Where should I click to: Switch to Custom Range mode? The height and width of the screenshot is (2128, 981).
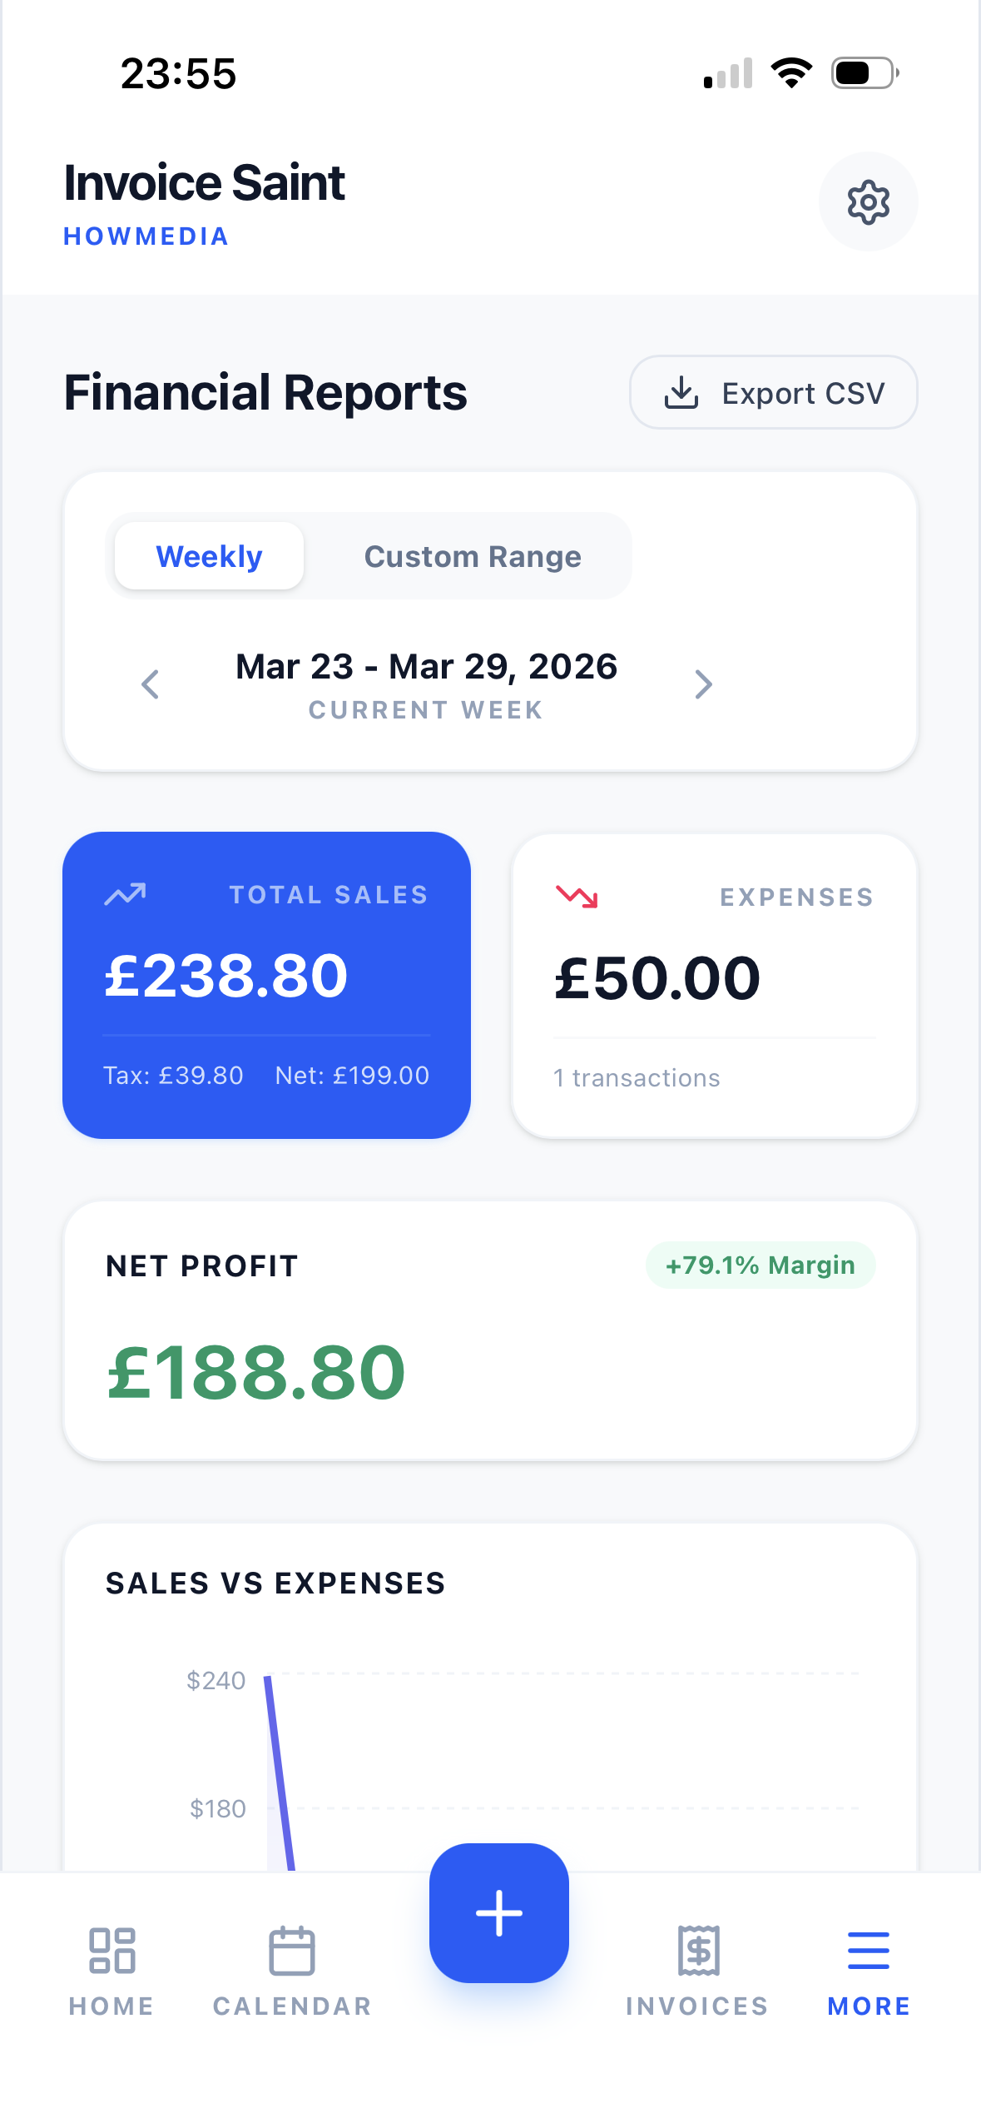pyautogui.click(x=473, y=556)
